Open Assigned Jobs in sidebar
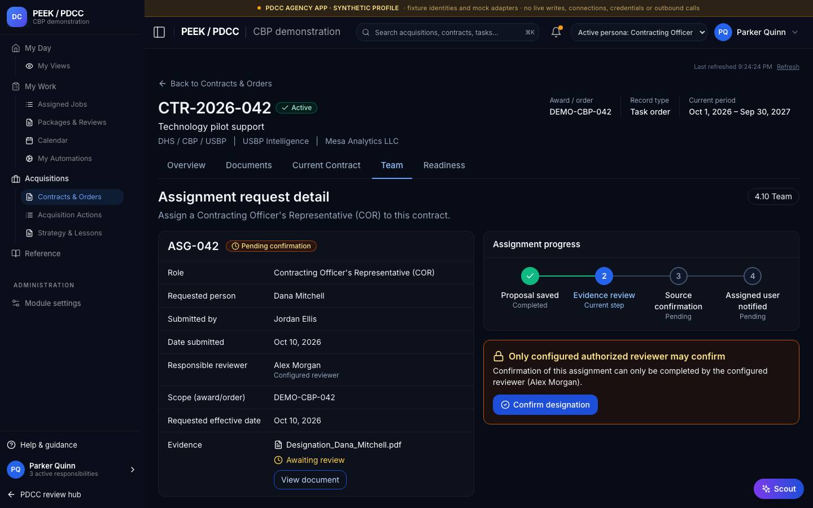 [72, 104]
